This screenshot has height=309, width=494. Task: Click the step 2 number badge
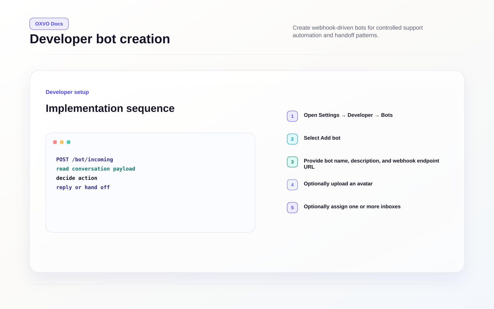[292, 139]
